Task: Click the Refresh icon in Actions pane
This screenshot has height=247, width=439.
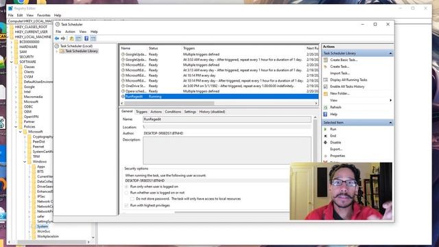Action: pos(325,107)
